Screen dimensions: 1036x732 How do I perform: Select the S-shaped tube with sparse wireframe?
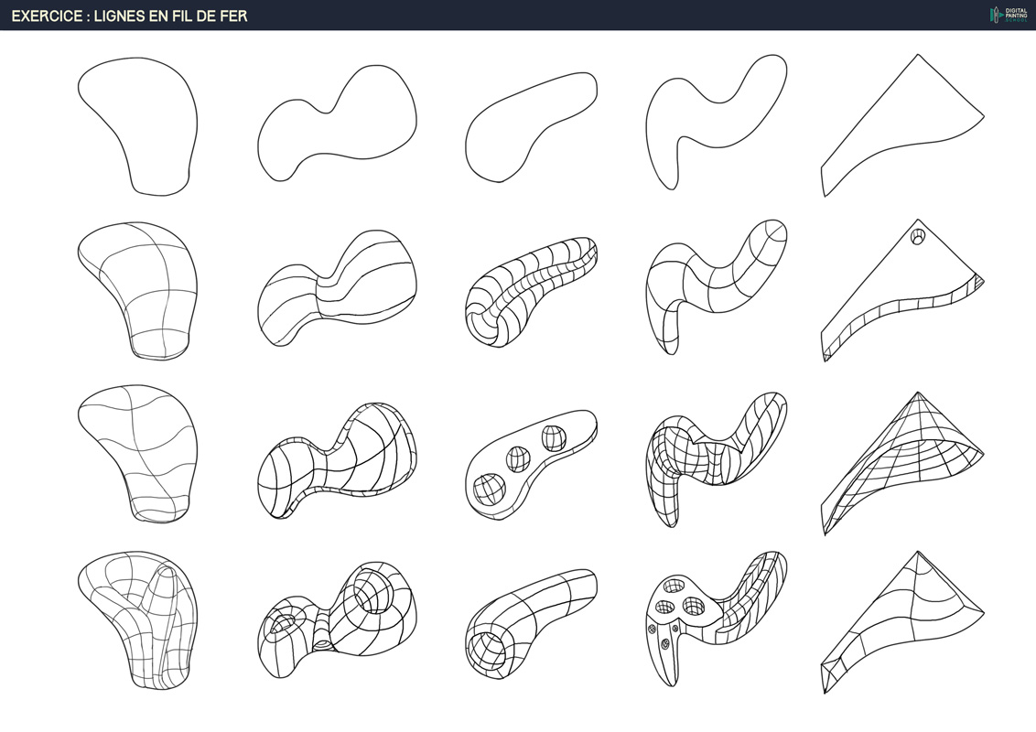(x=714, y=284)
